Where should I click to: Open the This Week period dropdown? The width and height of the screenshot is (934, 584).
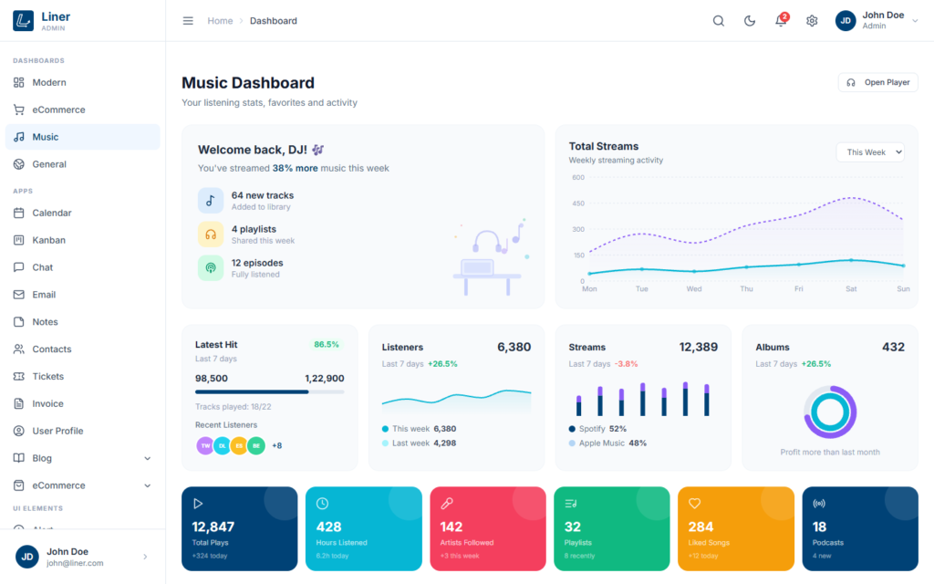(870, 152)
